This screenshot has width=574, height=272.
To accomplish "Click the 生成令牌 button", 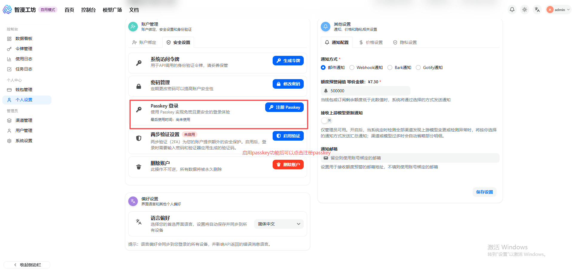I will [288, 61].
